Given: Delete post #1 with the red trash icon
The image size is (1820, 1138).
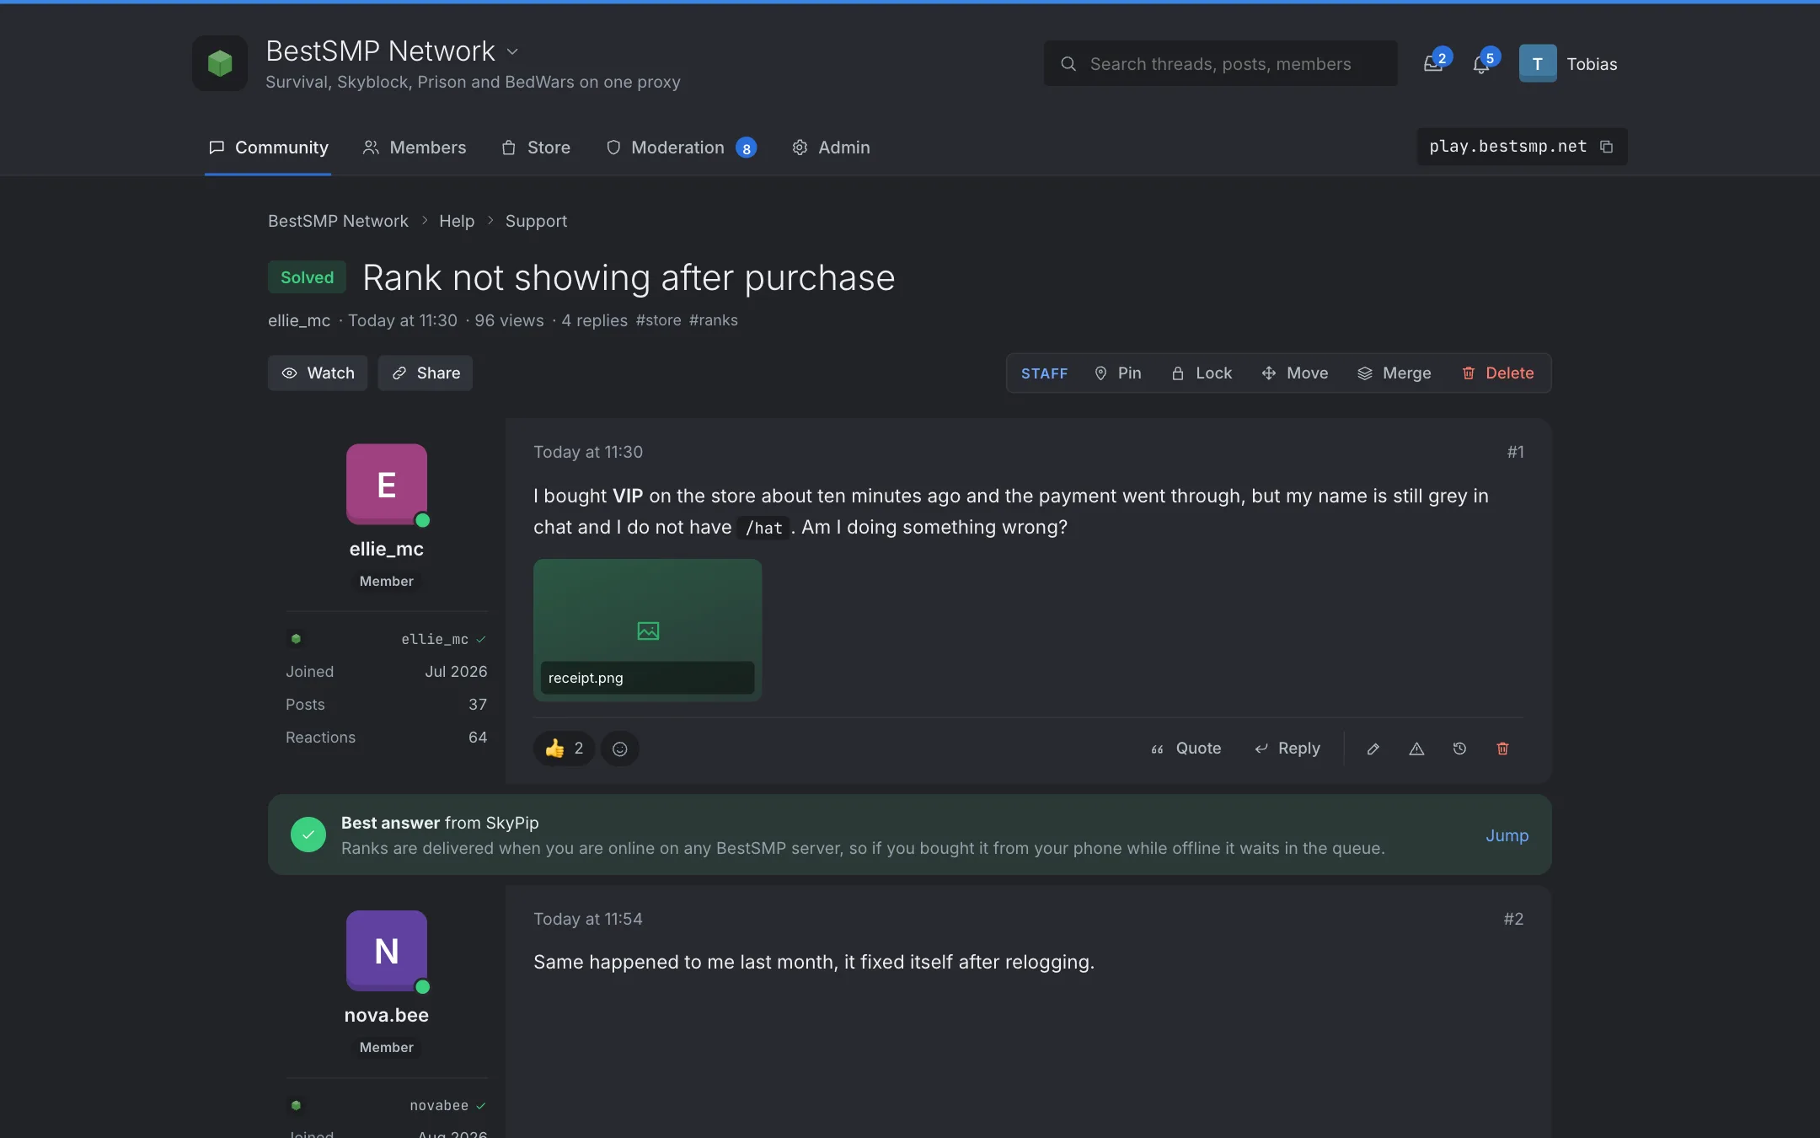Looking at the screenshot, I should tap(1502, 749).
